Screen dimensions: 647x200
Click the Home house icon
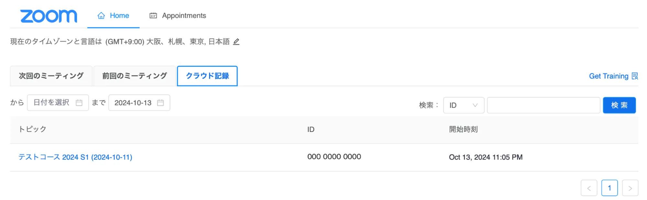(x=101, y=15)
